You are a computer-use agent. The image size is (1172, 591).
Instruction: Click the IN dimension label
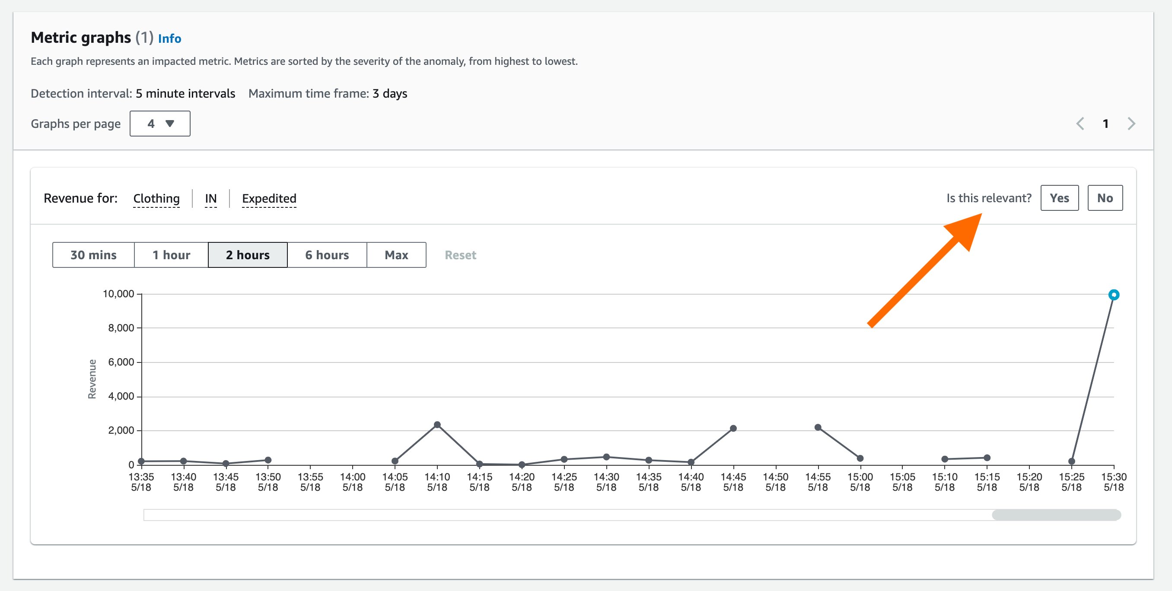210,198
